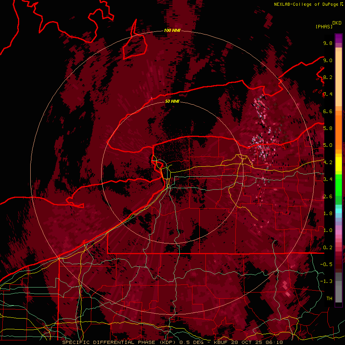
Task: Click the TH threshold label on the scale
Action: pos(329,299)
